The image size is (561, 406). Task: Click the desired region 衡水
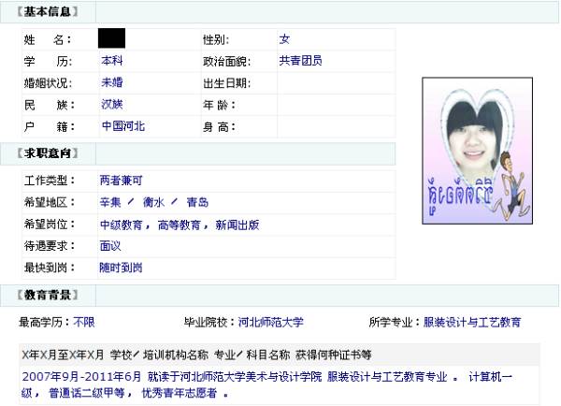point(153,202)
